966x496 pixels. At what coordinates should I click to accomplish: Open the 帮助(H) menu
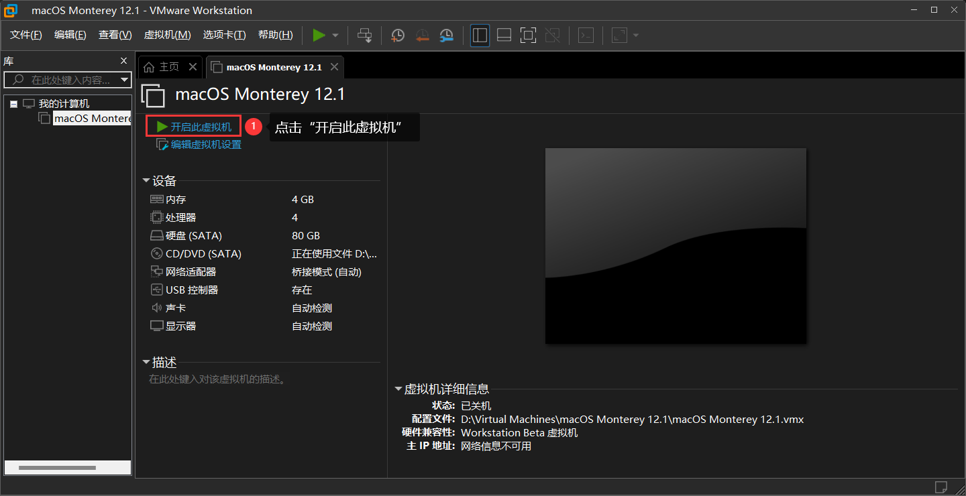click(276, 35)
